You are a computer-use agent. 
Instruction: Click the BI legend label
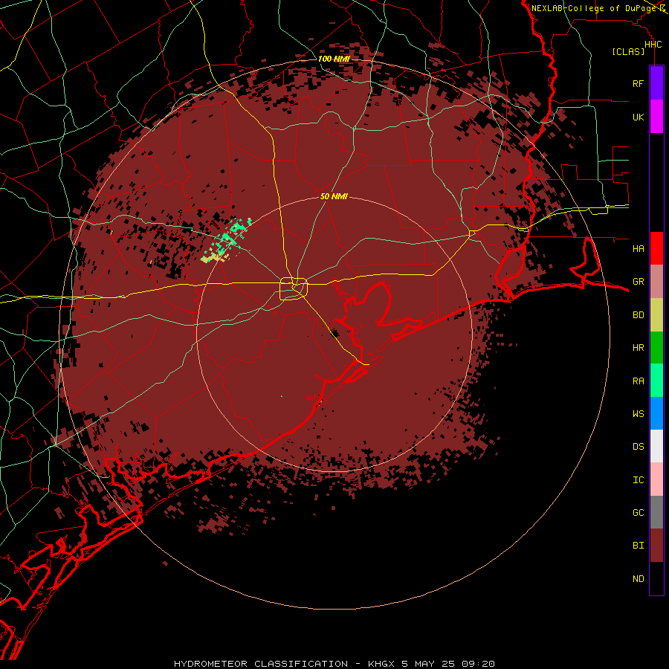[639, 546]
